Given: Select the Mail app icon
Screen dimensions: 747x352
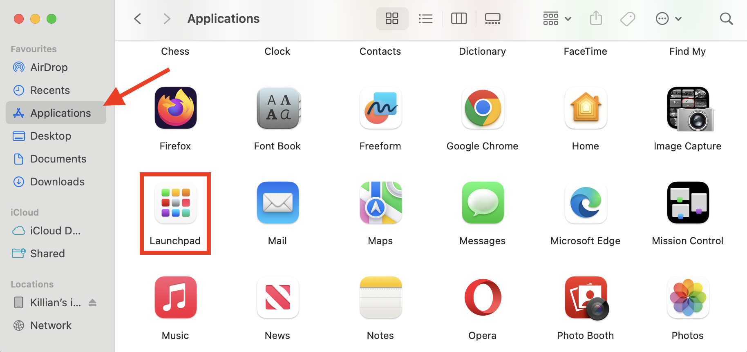Looking at the screenshot, I should point(278,203).
